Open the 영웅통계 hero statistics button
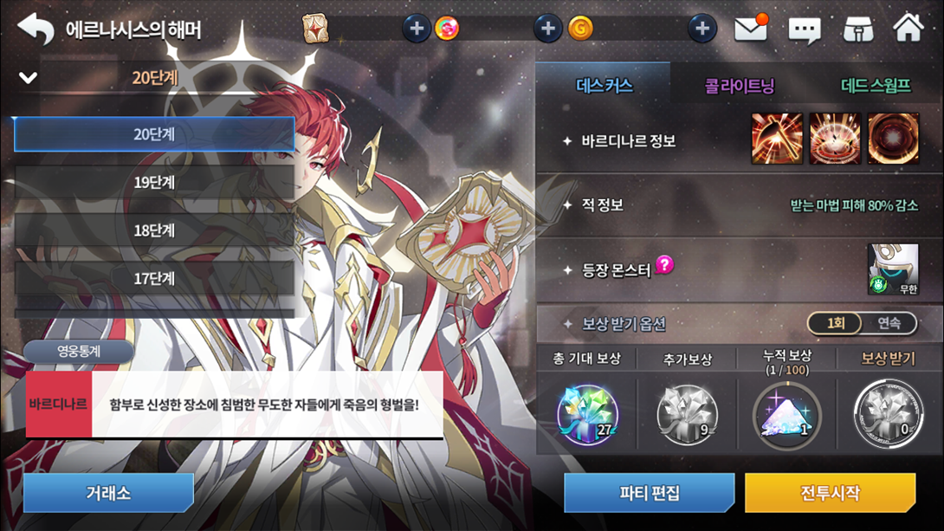This screenshot has height=531, width=944. tap(79, 351)
